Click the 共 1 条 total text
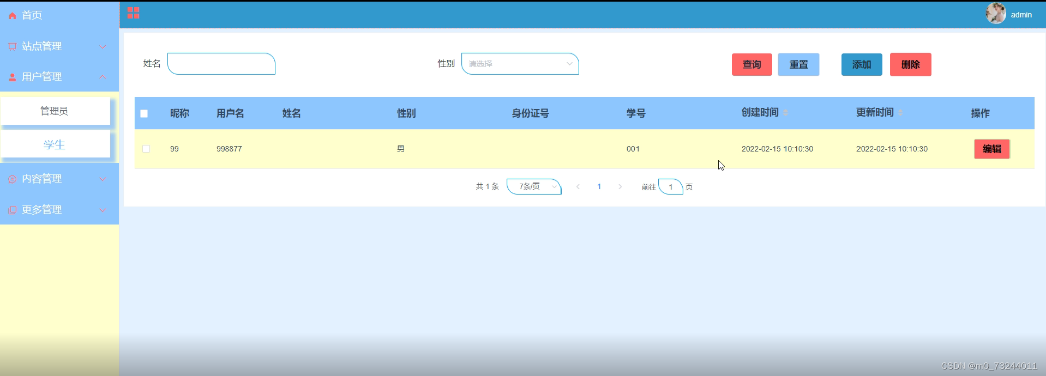This screenshot has width=1046, height=376. (x=487, y=186)
